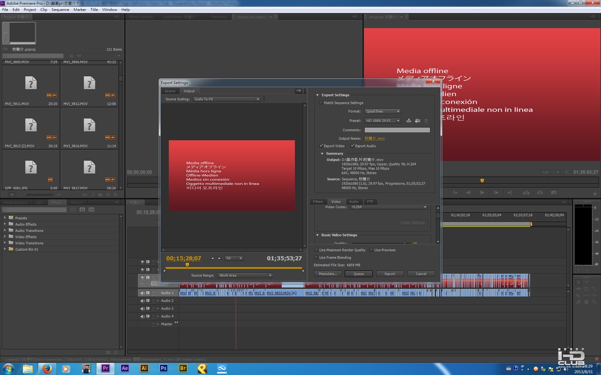Enable the Use Previews checkbox
The image size is (601, 375).
click(371, 250)
